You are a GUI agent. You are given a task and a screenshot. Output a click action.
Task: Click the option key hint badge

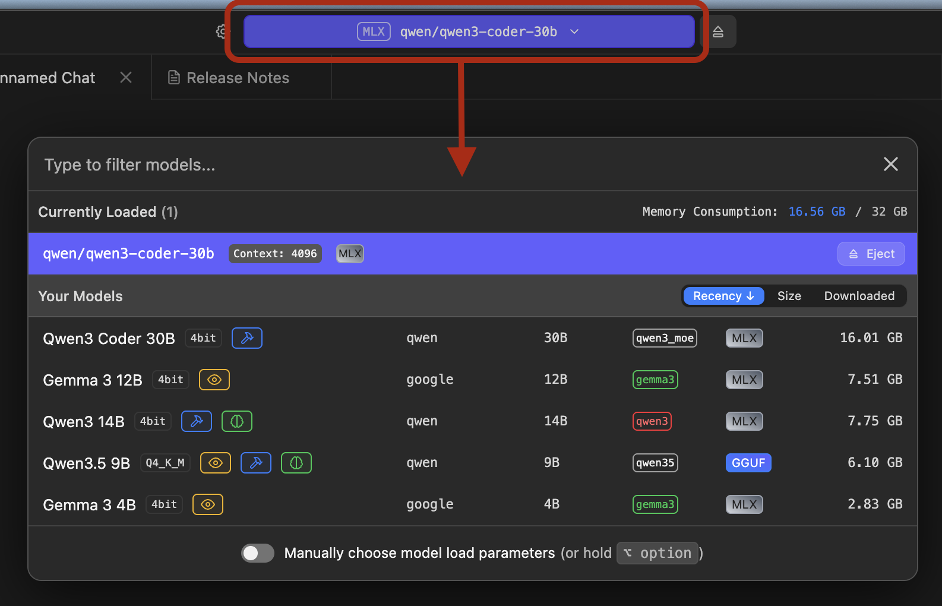[657, 553]
